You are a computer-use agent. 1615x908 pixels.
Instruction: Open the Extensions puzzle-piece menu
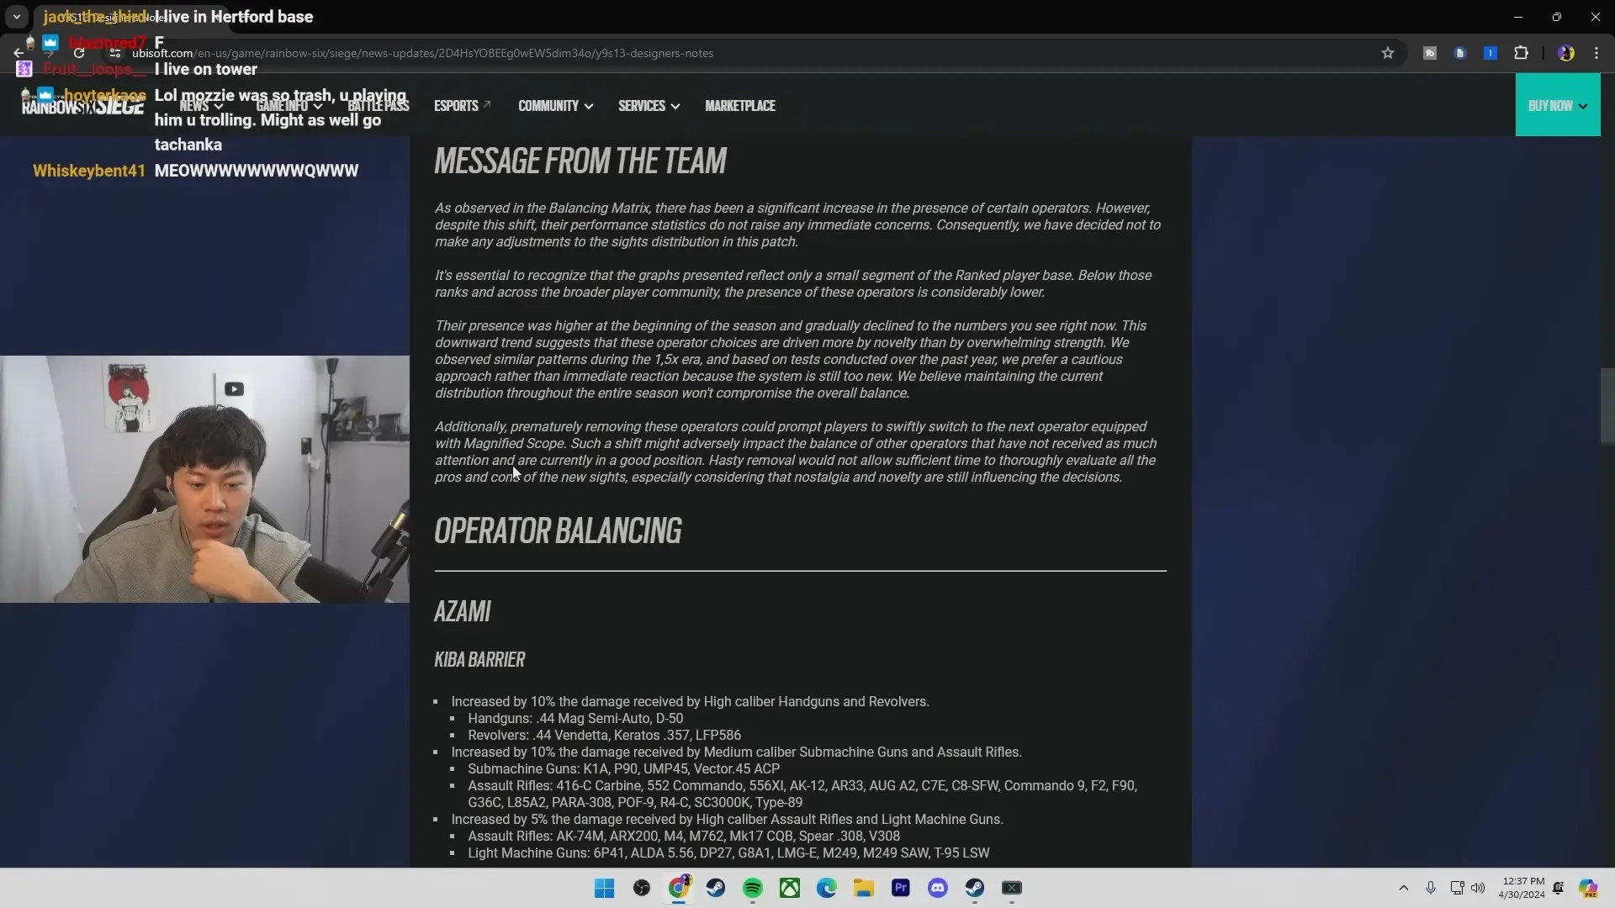[x=1521, y=53]
